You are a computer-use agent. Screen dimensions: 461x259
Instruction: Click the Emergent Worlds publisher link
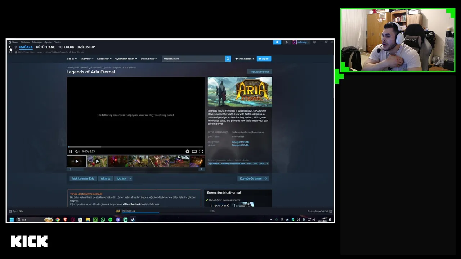[x=241, y=145]
